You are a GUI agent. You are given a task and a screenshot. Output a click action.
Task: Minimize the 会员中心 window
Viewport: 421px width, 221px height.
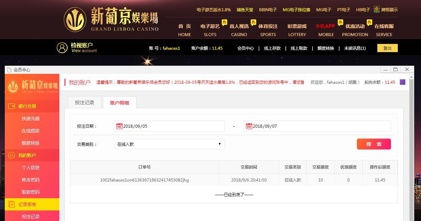click(x=385, y=69)
